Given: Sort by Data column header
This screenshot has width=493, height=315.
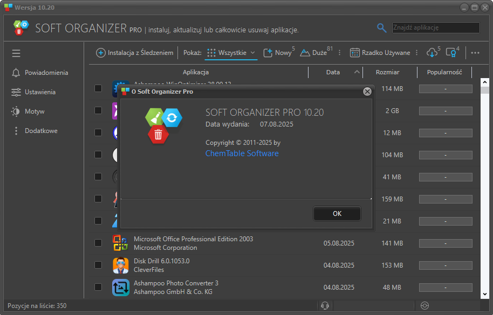Looking at the screenshot, I should coord(333,72).
